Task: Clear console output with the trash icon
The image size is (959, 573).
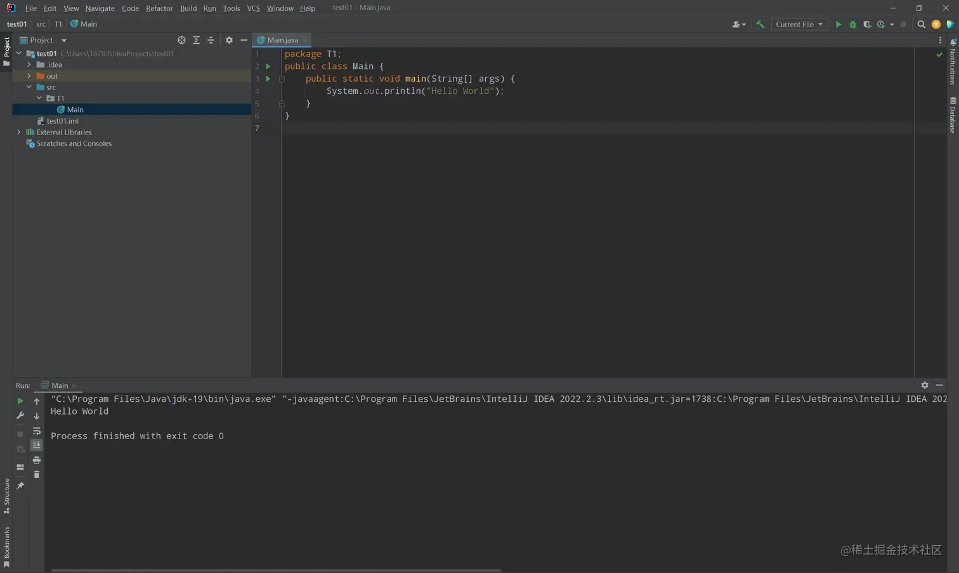Action: 37,475
